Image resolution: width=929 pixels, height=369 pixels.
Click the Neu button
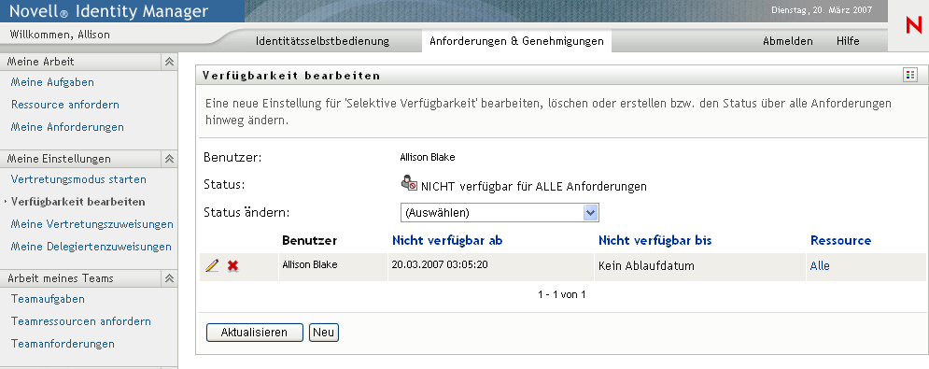[324, 333]
